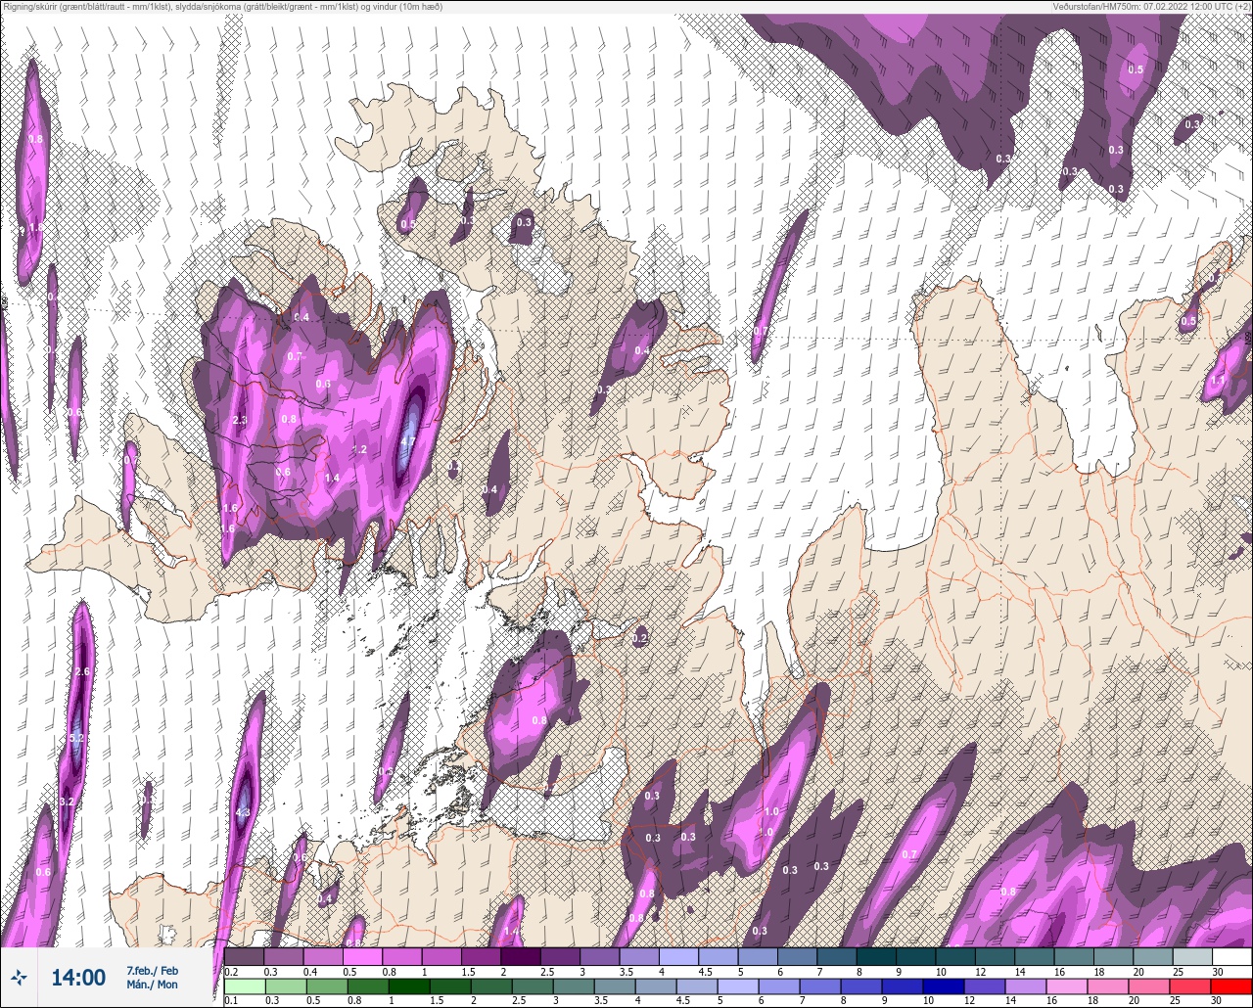
Task: Click the 1.2 precipitation value on the map
Action: click(x=359, y=450)
